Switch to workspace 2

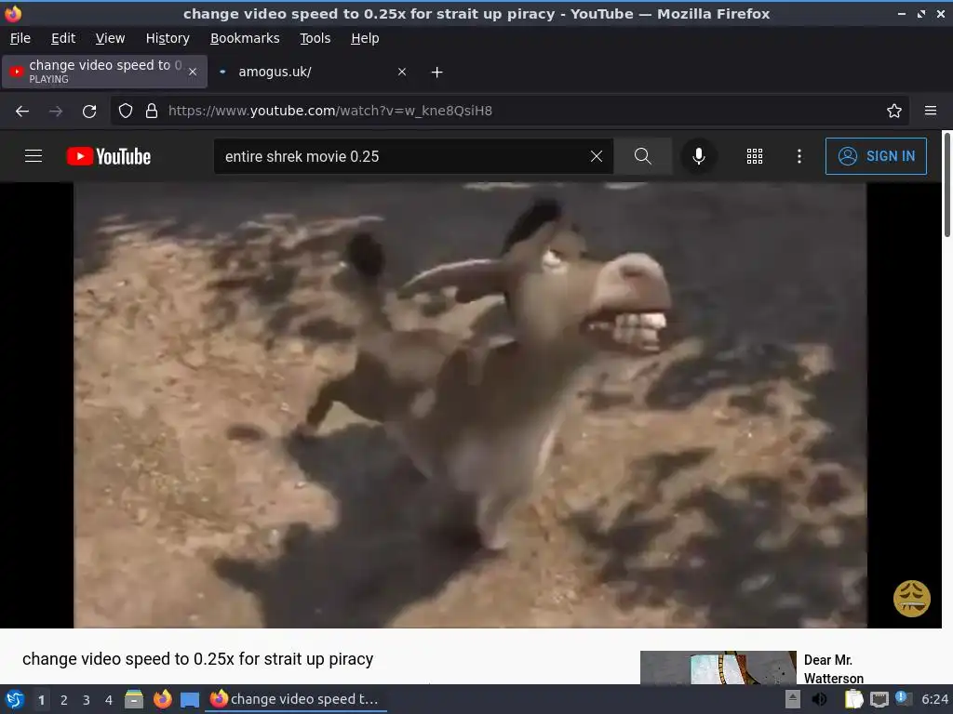pos(64,700)
